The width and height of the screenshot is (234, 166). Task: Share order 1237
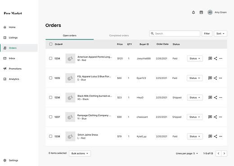pyautogui.click(x=215, y=117)
